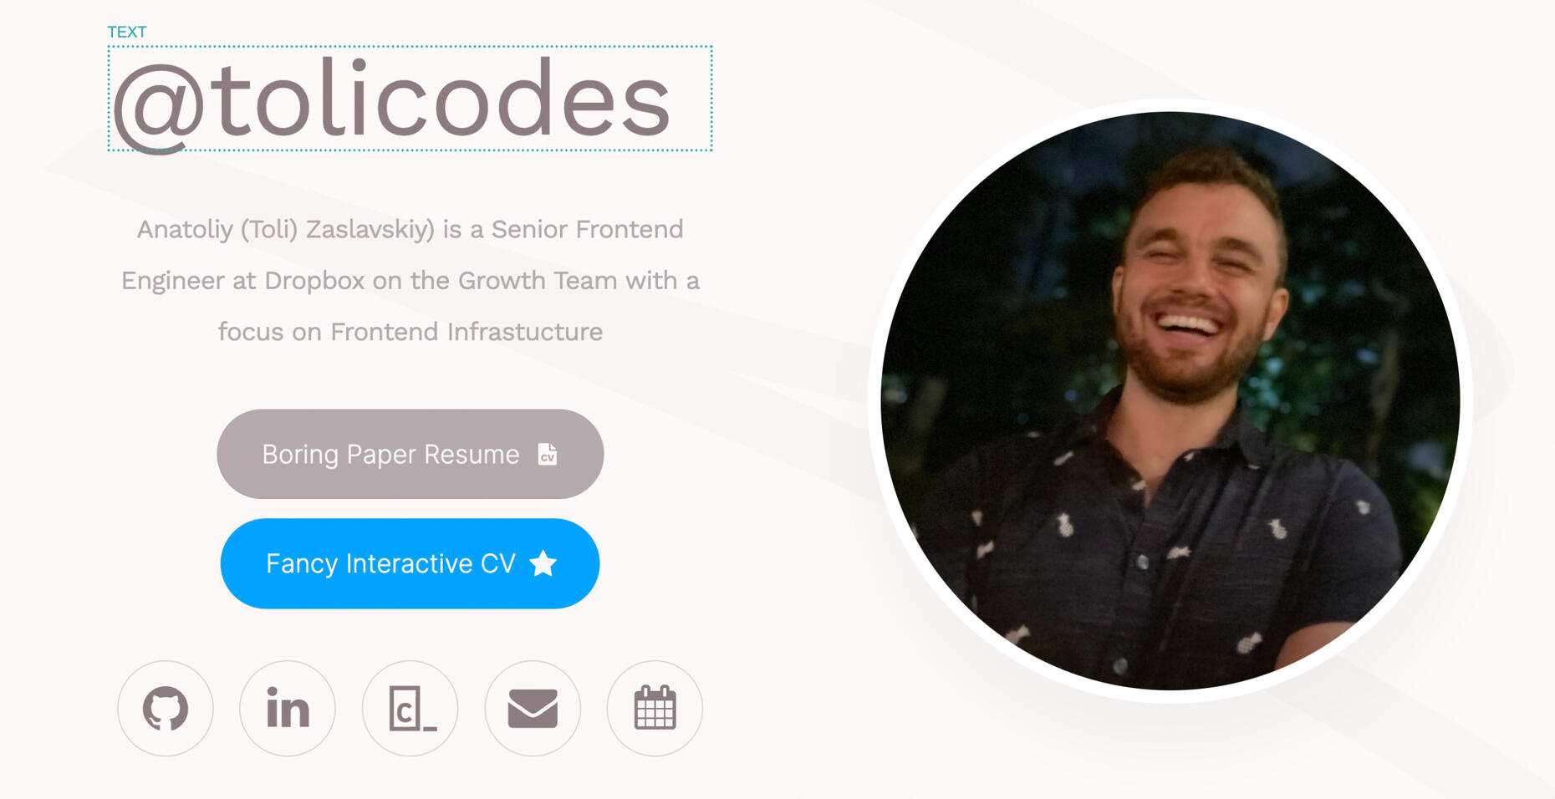The height and width of the screenshot is (799, 1555).
Task: Click the circular profile photo
Action: [1170, 401]
